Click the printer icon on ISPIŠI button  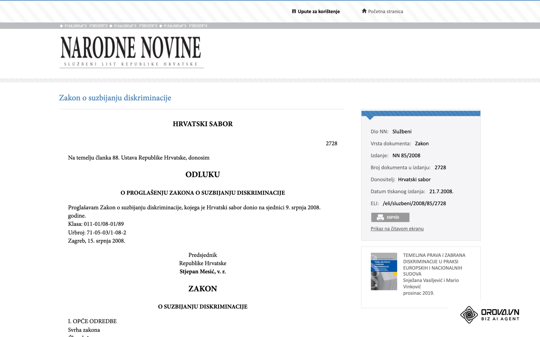pos(380,217)
